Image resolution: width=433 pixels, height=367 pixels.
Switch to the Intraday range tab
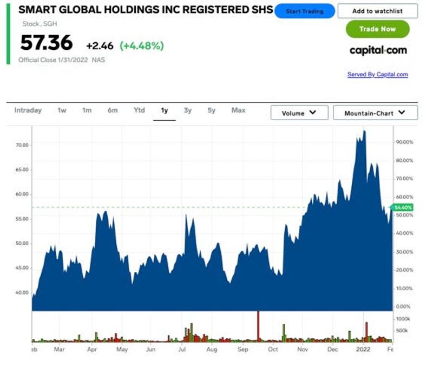click(28, 110)
